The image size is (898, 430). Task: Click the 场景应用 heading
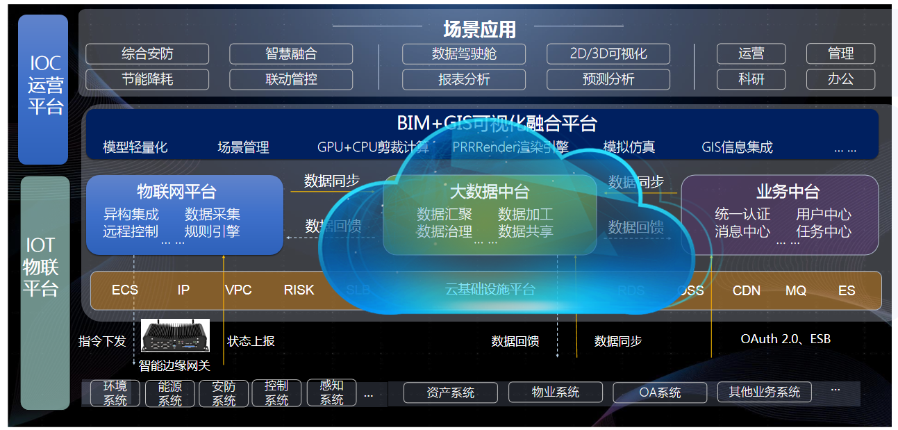(479, 29)
